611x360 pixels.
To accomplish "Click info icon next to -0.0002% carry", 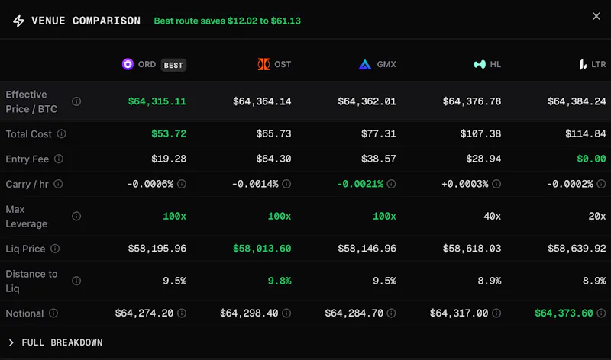I will coord(601,184).
